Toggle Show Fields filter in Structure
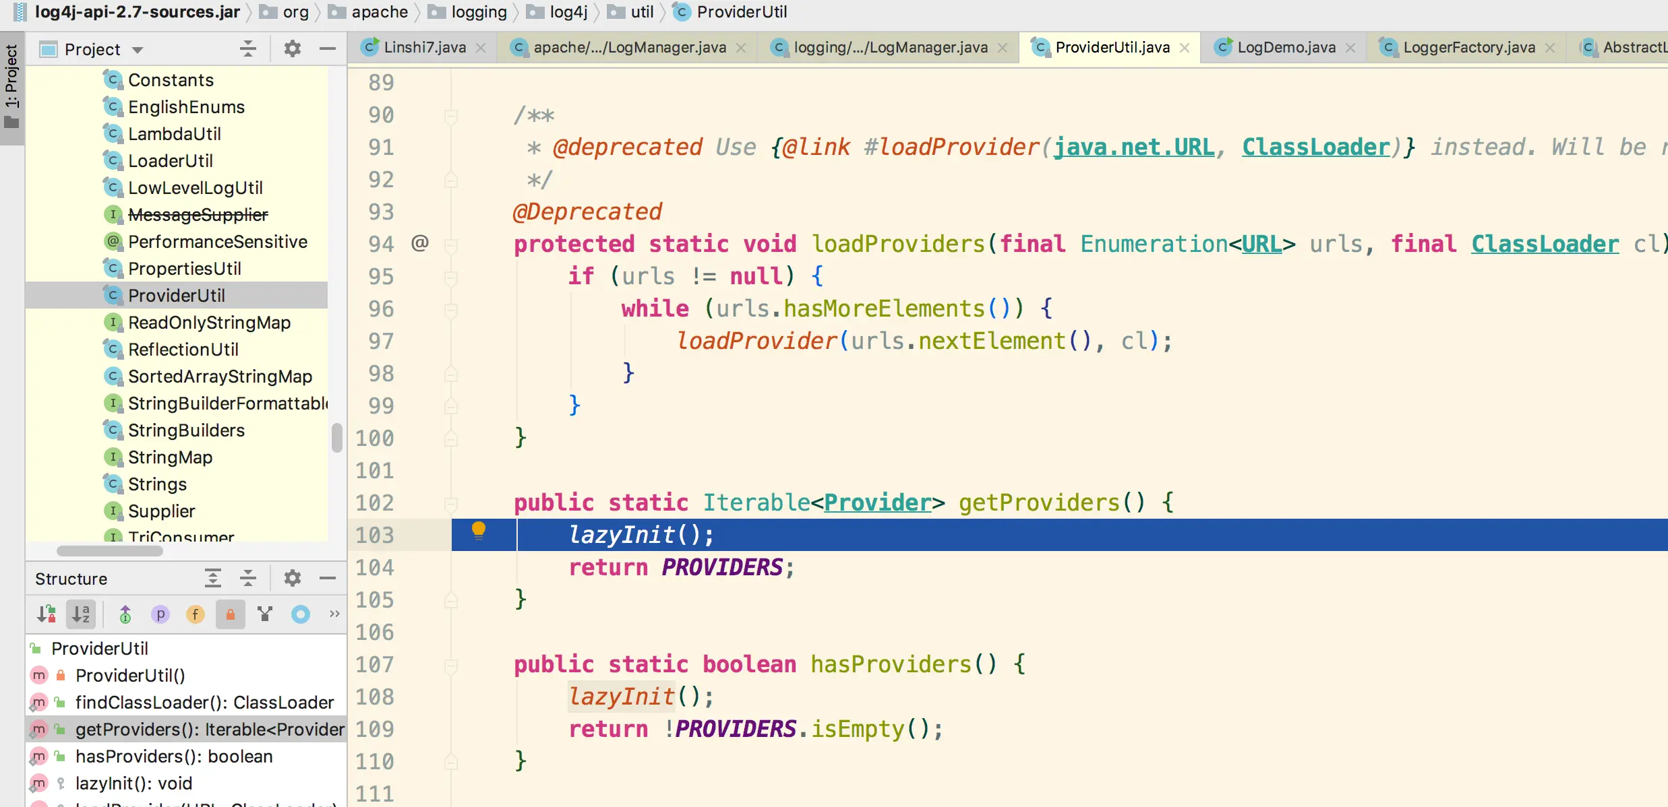1668x807 pixels. (x=196, y=614)
